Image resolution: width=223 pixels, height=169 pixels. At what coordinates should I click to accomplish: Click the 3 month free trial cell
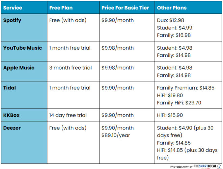coord(71,68)
